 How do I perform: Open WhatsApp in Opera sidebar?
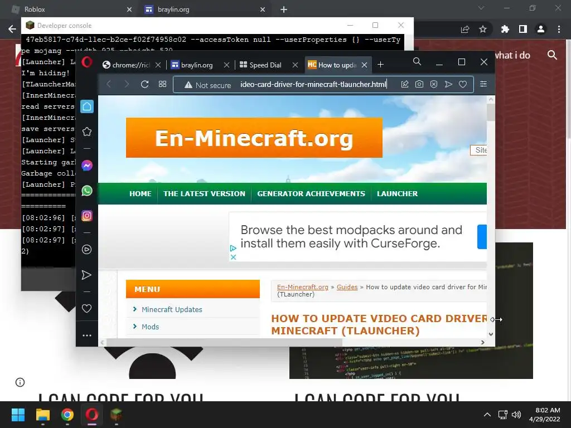[x=86, y=191]
